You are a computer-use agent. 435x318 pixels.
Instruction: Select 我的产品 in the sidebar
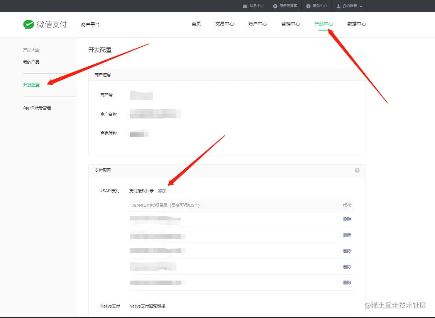(x=31, y=62)
